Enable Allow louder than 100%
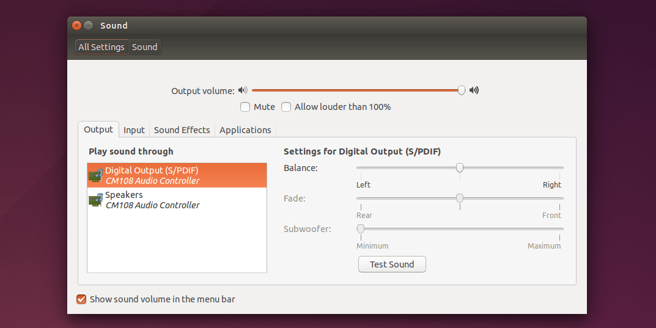Screen dimensions: 656x328 (x=286, y=107)
